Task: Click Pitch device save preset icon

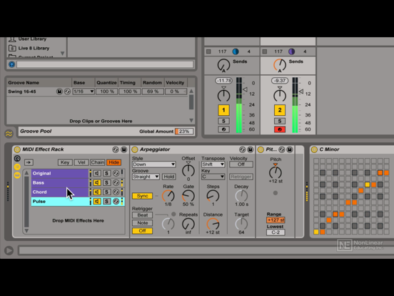Action: [x=290, y=149]
